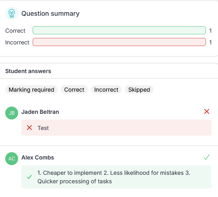Click the lightbulb Question summary icon

pyautogui.click(x=12, y=13)
